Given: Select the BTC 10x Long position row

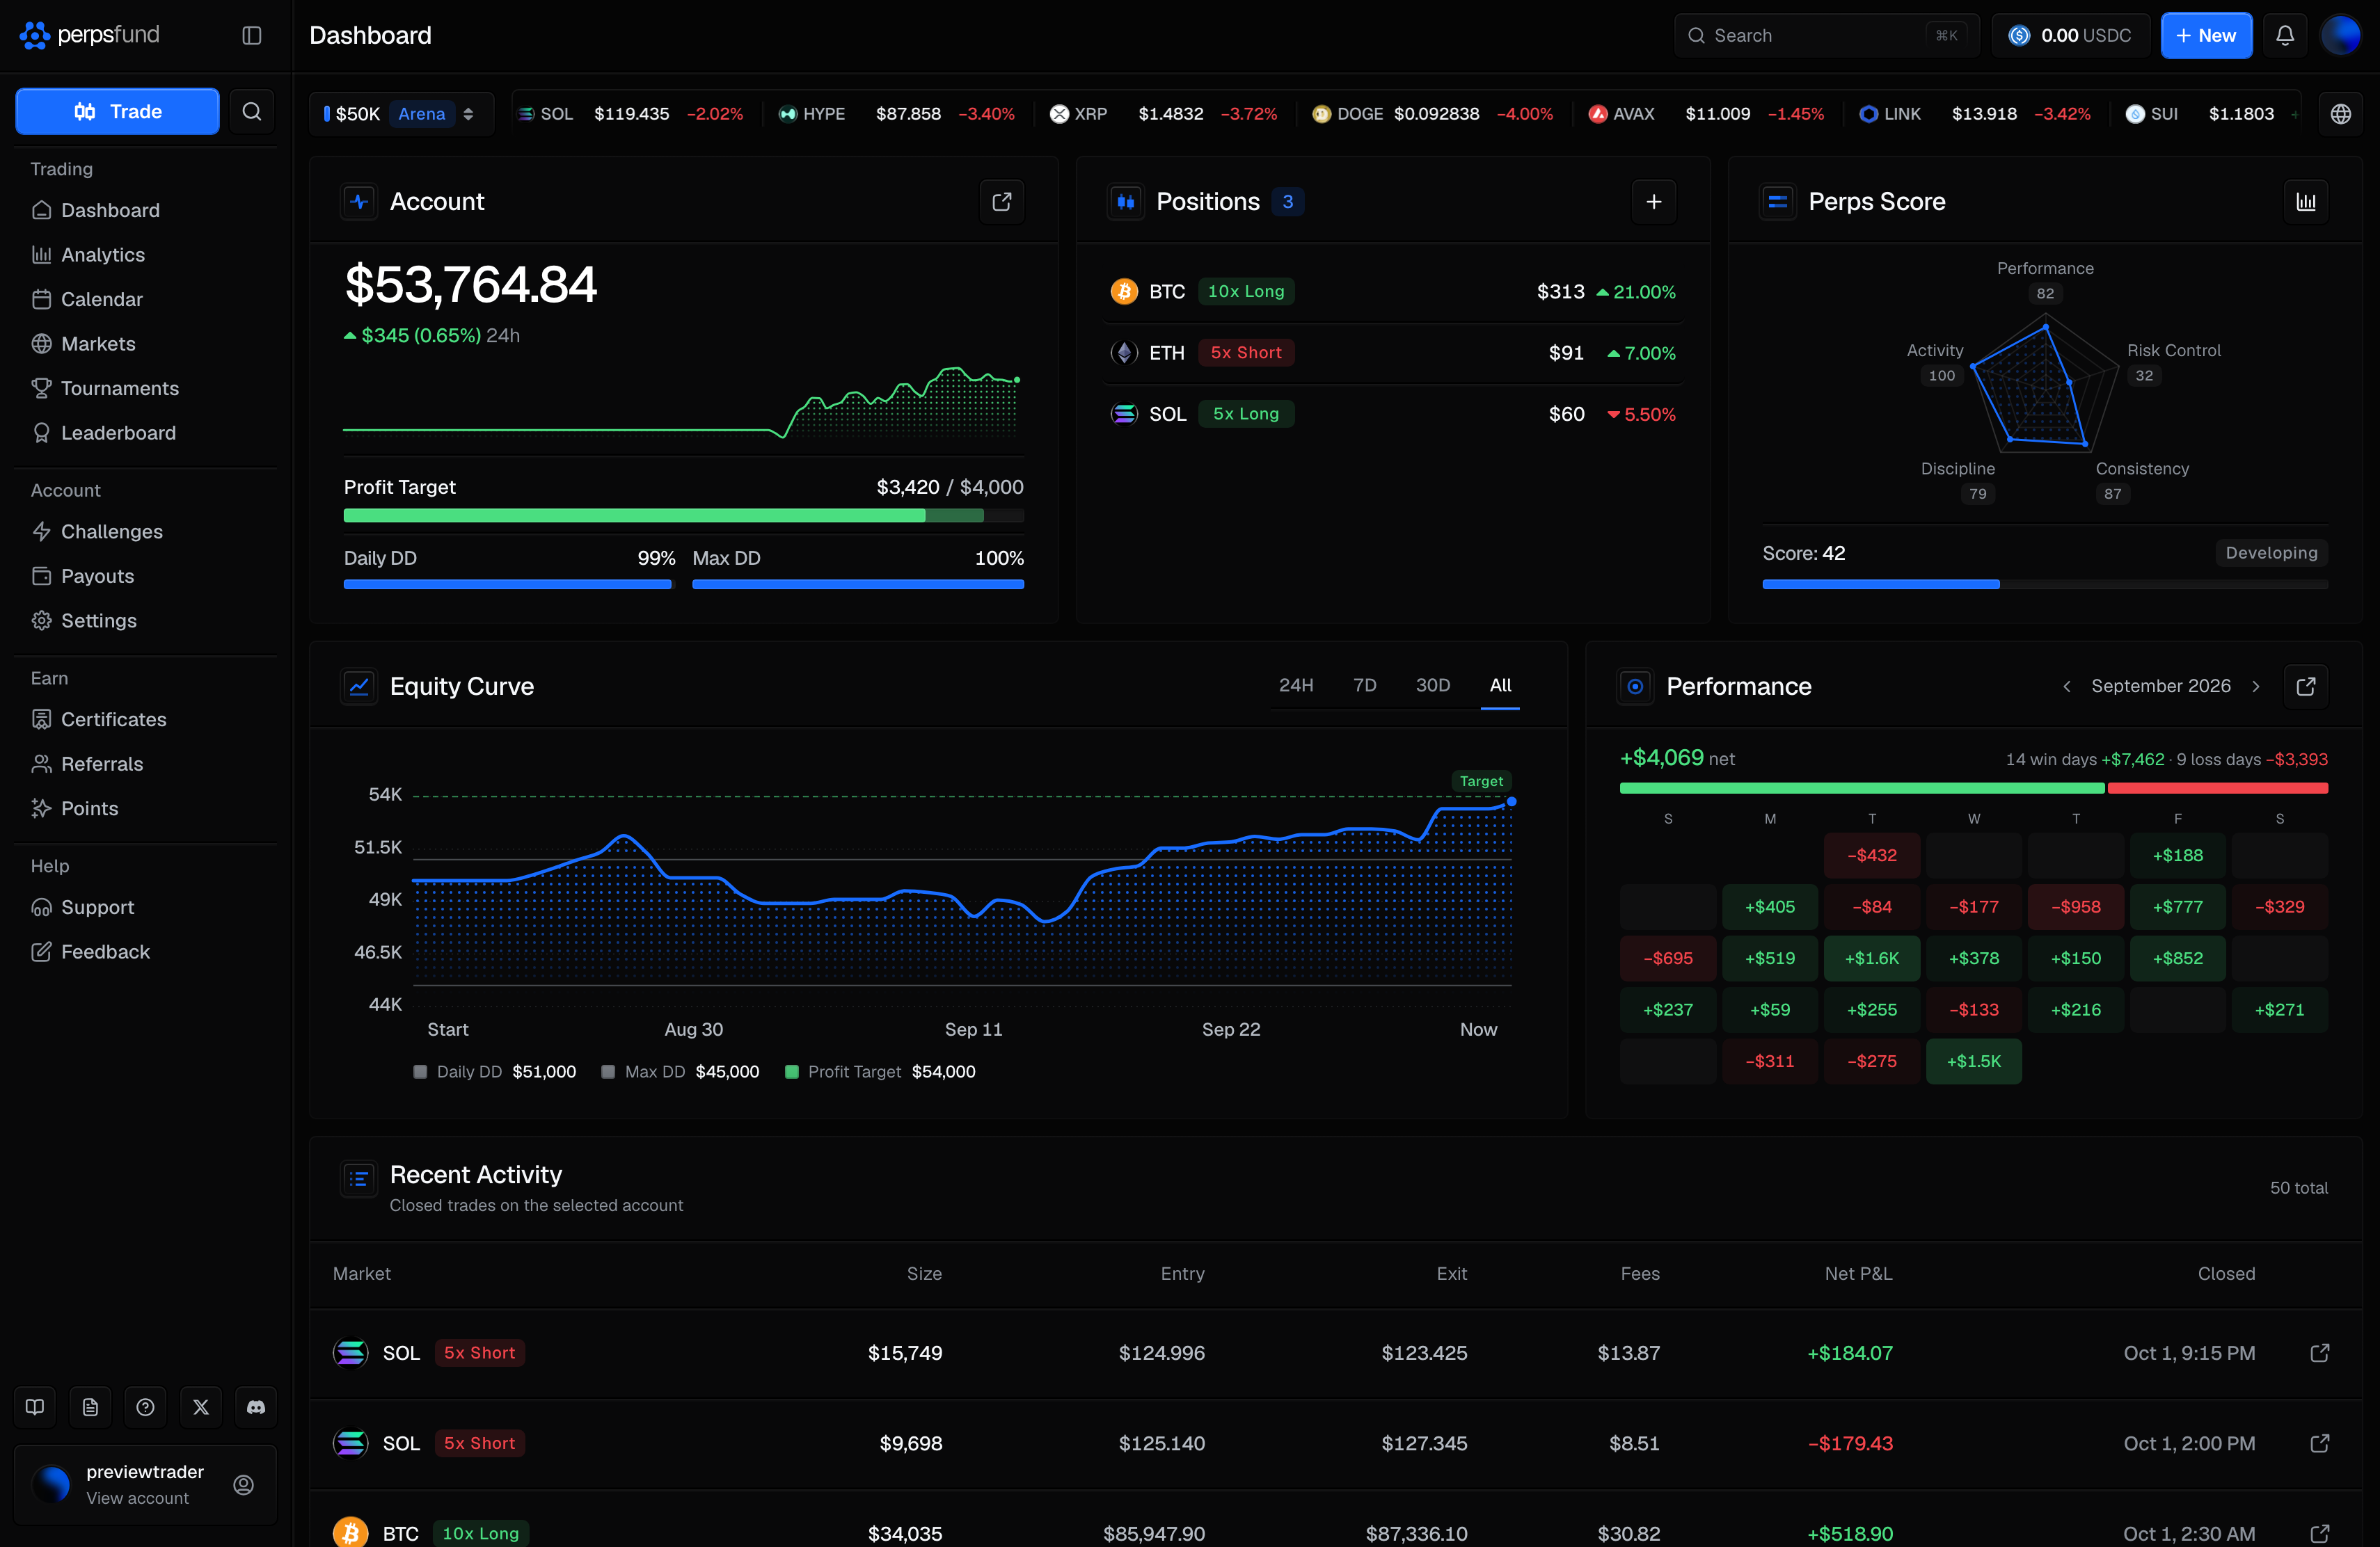Looking at the screenshot, I should [x=1393, y=292].
